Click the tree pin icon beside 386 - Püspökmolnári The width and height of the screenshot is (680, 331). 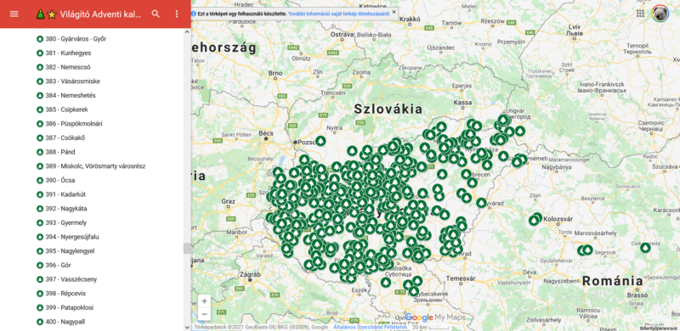tap(40, 124)
